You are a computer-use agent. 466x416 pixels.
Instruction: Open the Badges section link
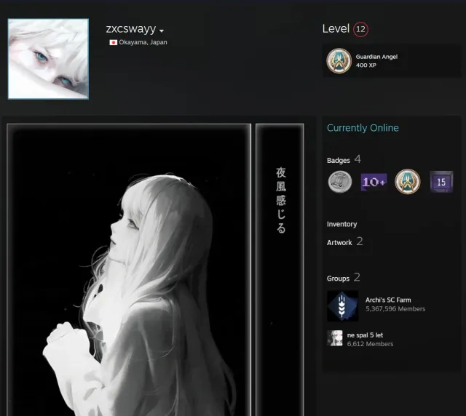pos(339,160)
